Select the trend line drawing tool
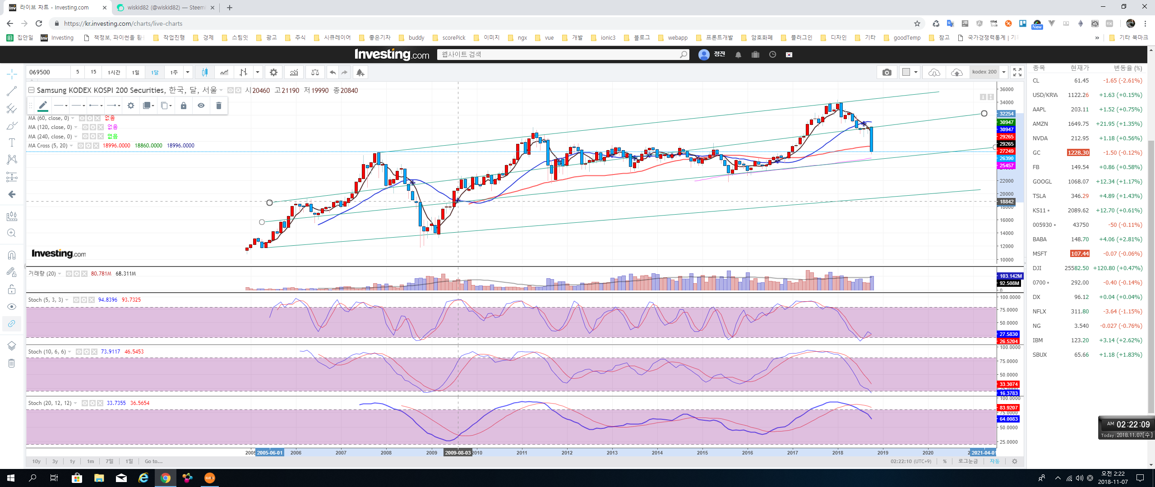 (x=12, y=91)
